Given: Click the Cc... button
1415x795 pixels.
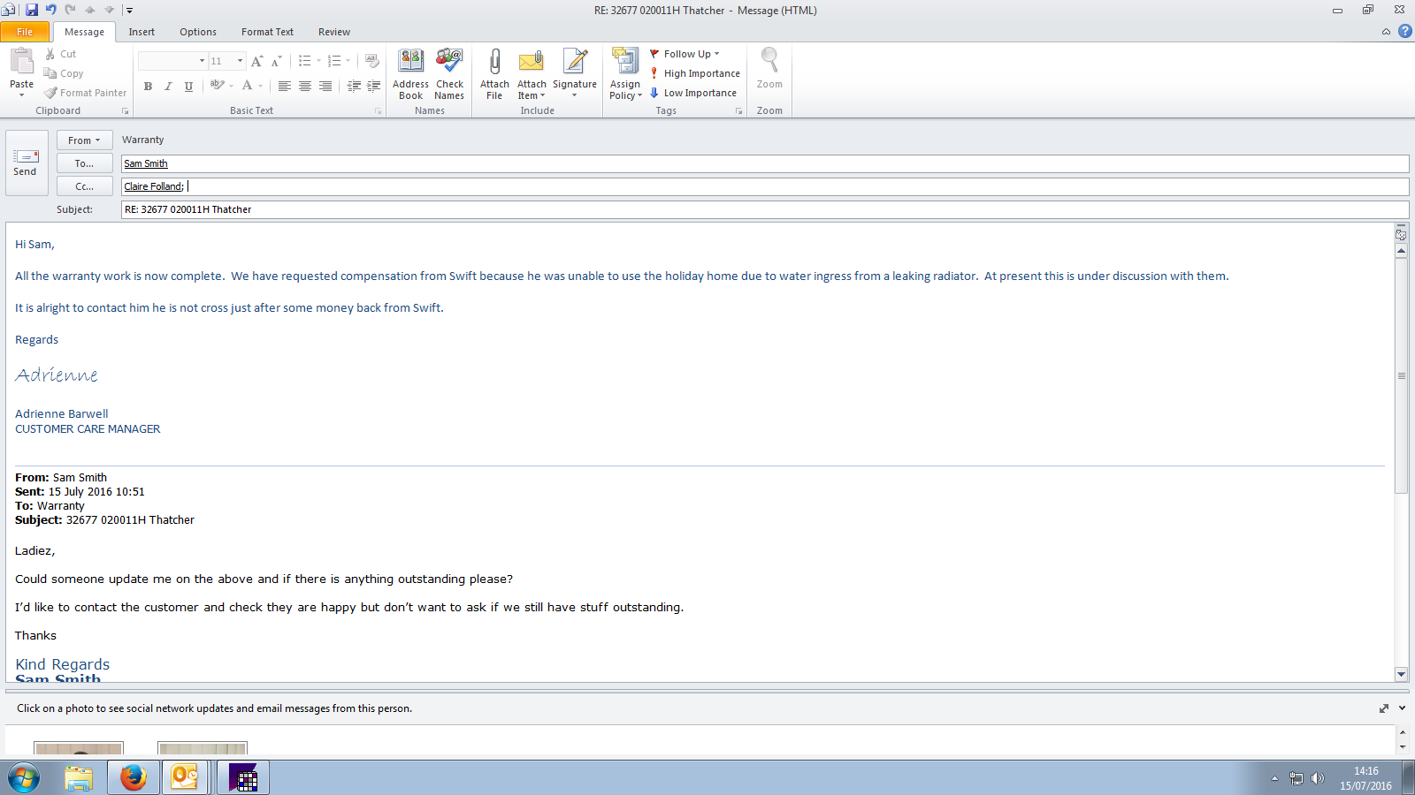Looking at the screenshot, I should click(x=84, y=186).
